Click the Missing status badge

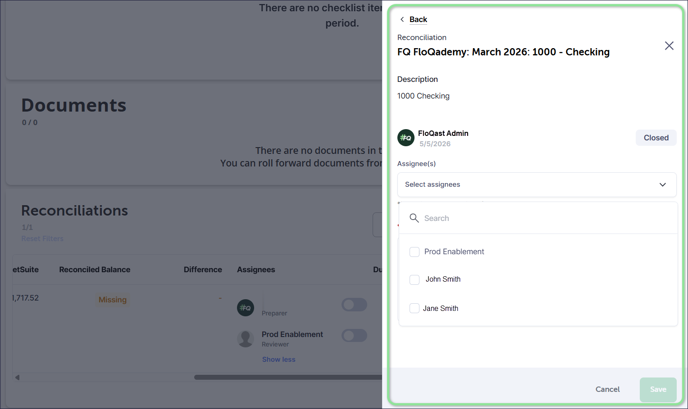(x=113, y=300)
